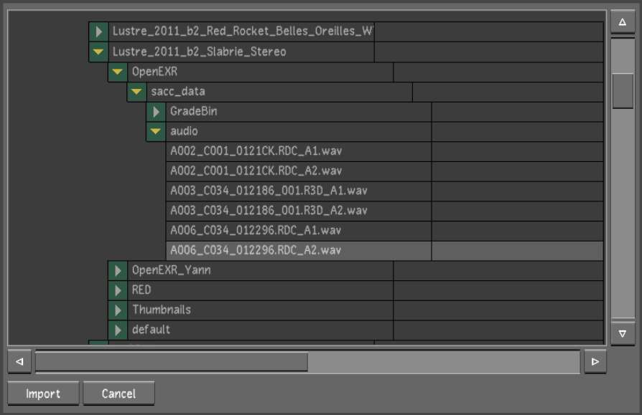Collapse the audio folder
642x415 pixels.
(x=156, y=132)
